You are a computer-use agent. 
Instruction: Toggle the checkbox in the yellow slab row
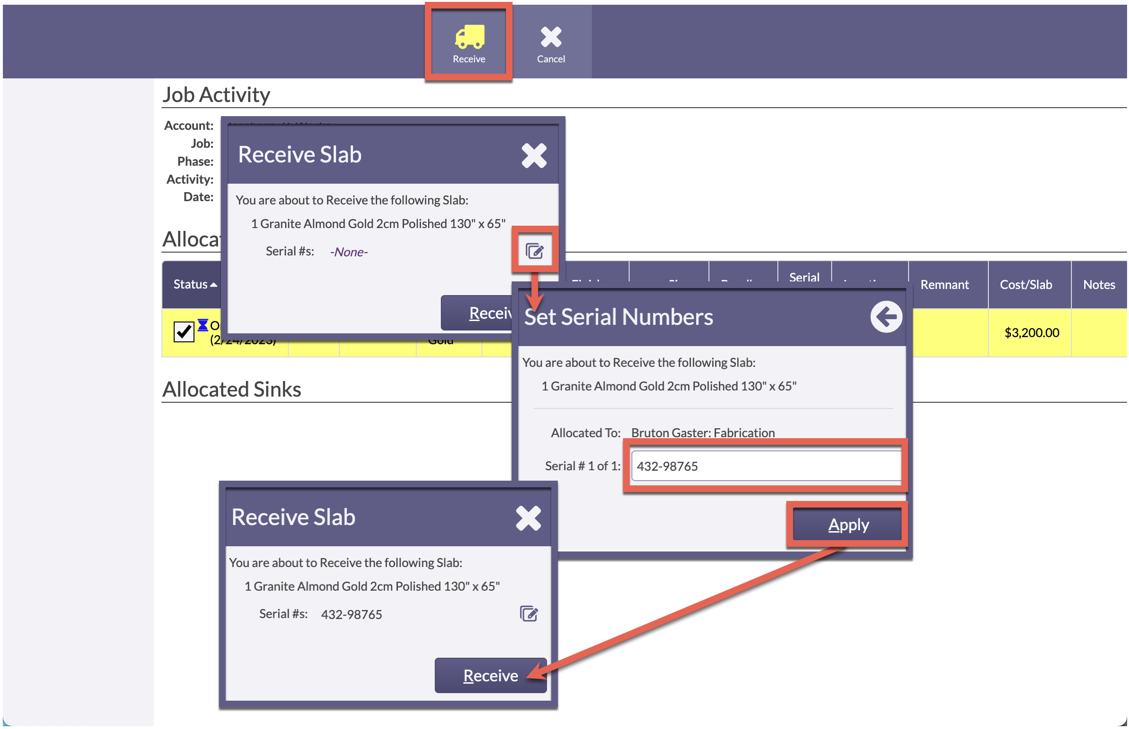[184, 331]
